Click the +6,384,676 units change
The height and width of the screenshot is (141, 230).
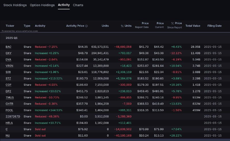[124, 79]
